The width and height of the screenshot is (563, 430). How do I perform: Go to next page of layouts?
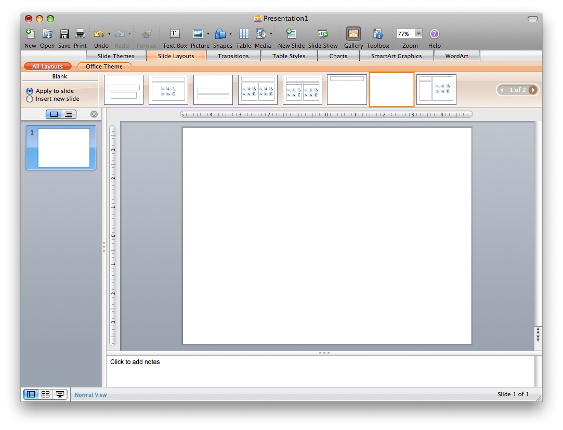[533, 90]
